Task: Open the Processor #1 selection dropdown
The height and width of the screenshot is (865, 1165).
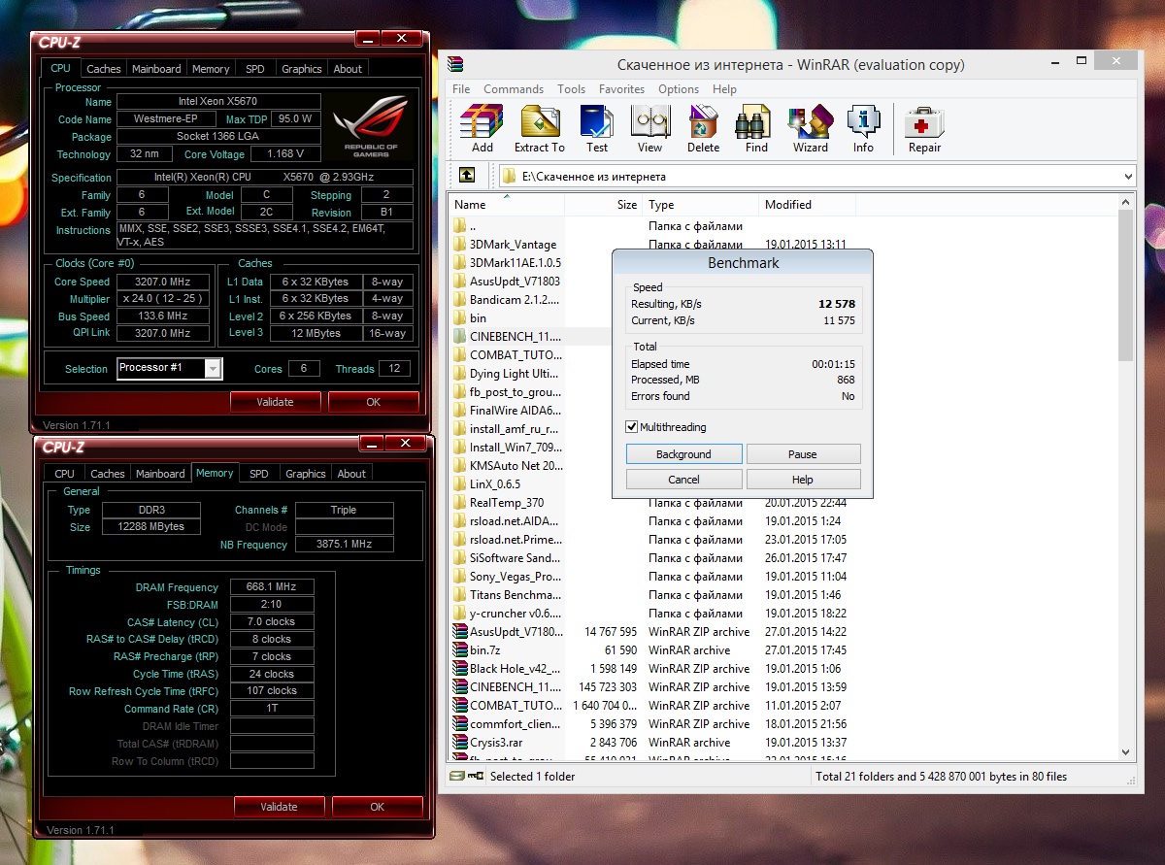Action: coord(213,369)
